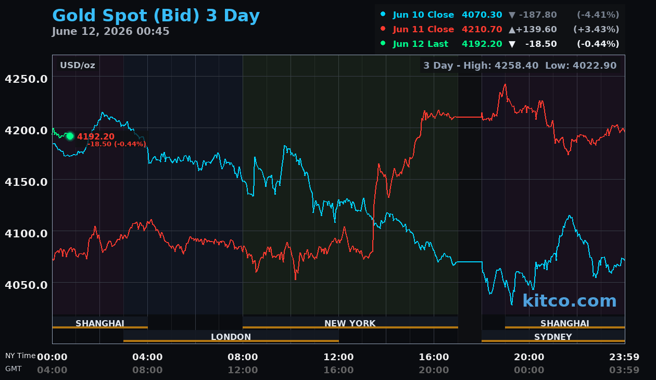This screenshot has width=656, height=380.
Task: Click the -18.50 (-0.44%) label on chart
Action: 116,144
